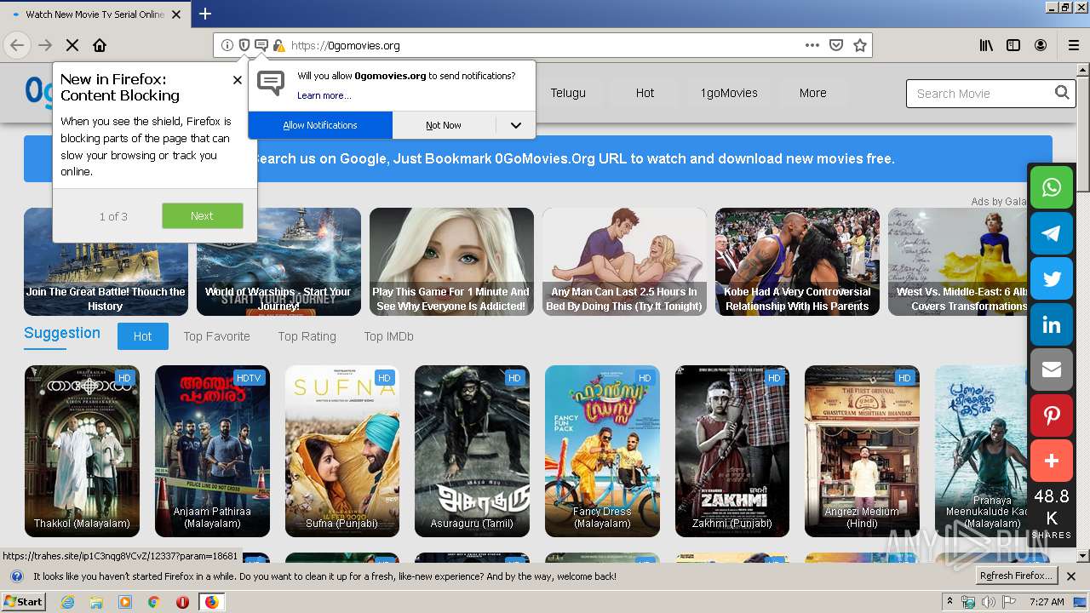Open the notification permission icon in address bar
The image size is (1090, 613).
click(x=261, y=45)
